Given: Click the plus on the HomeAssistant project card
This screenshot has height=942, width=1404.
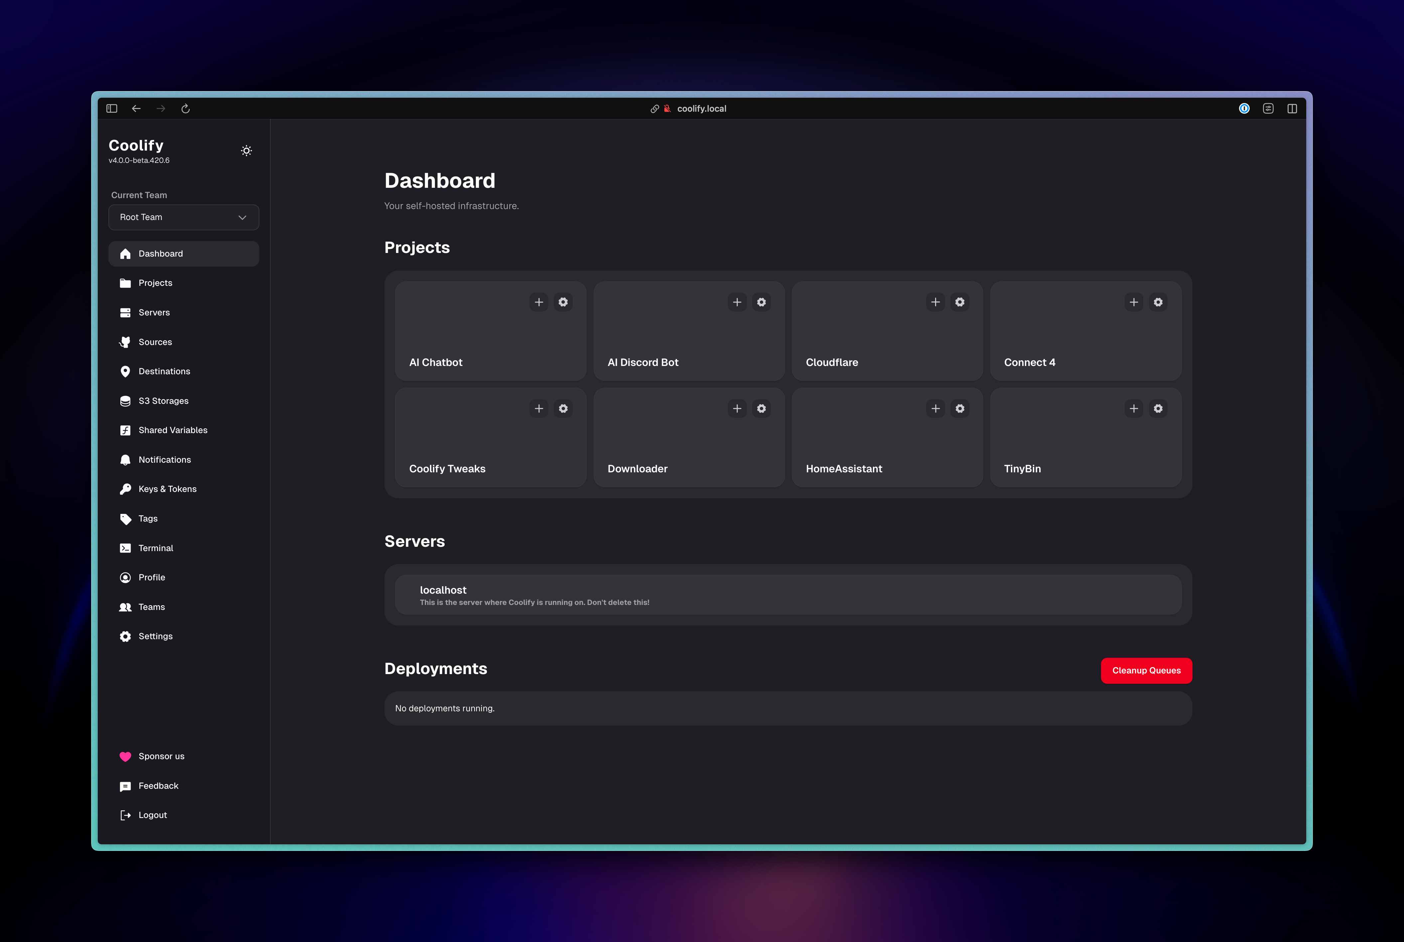Looking at the screenshot, I should pos(935,409).
